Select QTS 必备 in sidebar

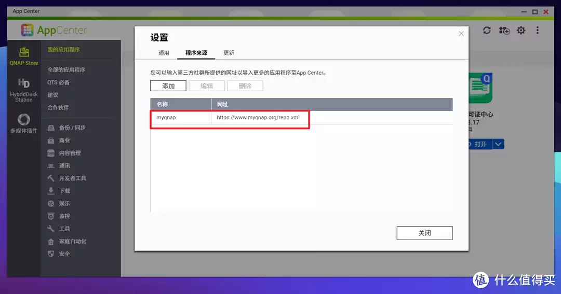point(58,82)
